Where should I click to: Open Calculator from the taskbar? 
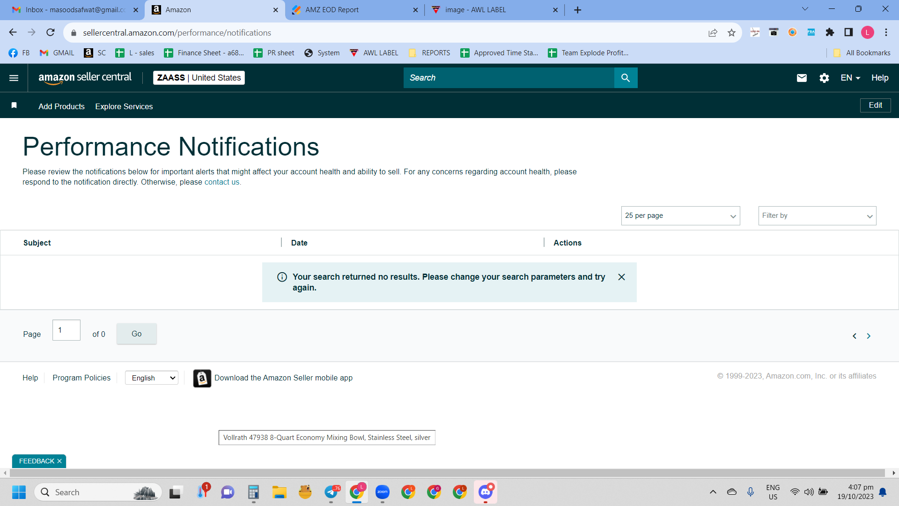tap(254, 492)
